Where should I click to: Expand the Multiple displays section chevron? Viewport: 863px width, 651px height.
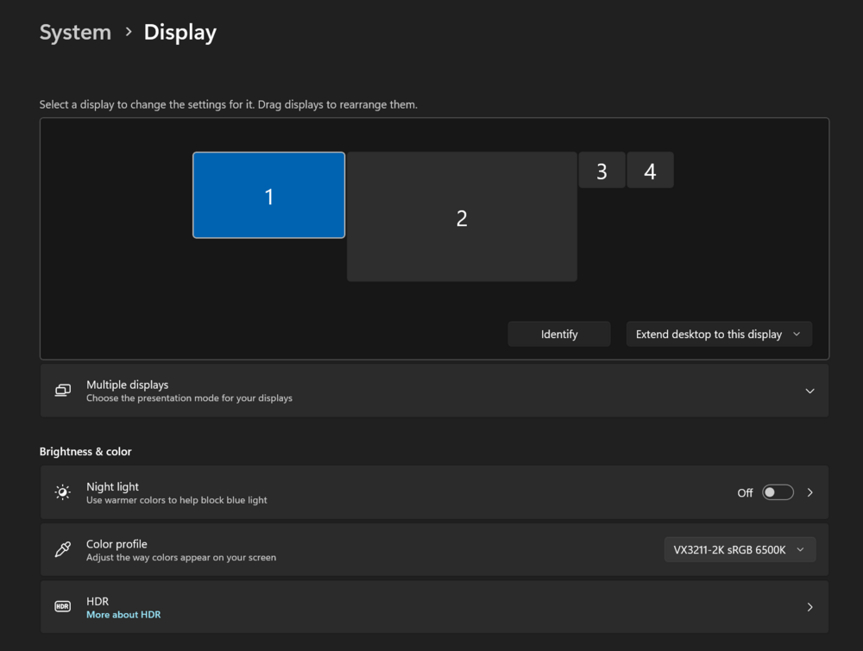pos(809,391)
